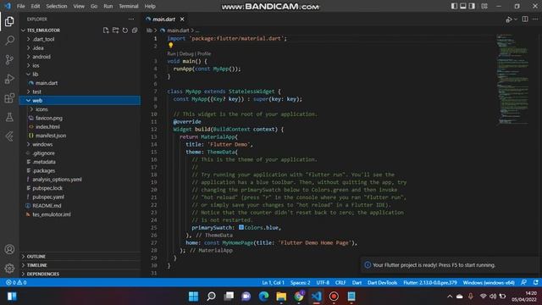Expand the OUTLINE section
The width and height of the screenshot is (542, 305).
(80, 256)
